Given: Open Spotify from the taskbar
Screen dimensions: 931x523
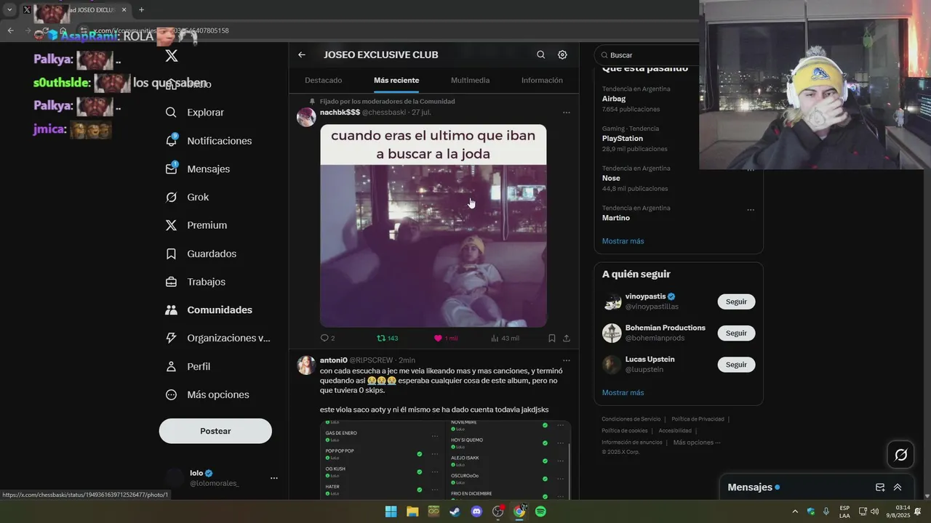Looking at the screenshot, I should 540,511.
